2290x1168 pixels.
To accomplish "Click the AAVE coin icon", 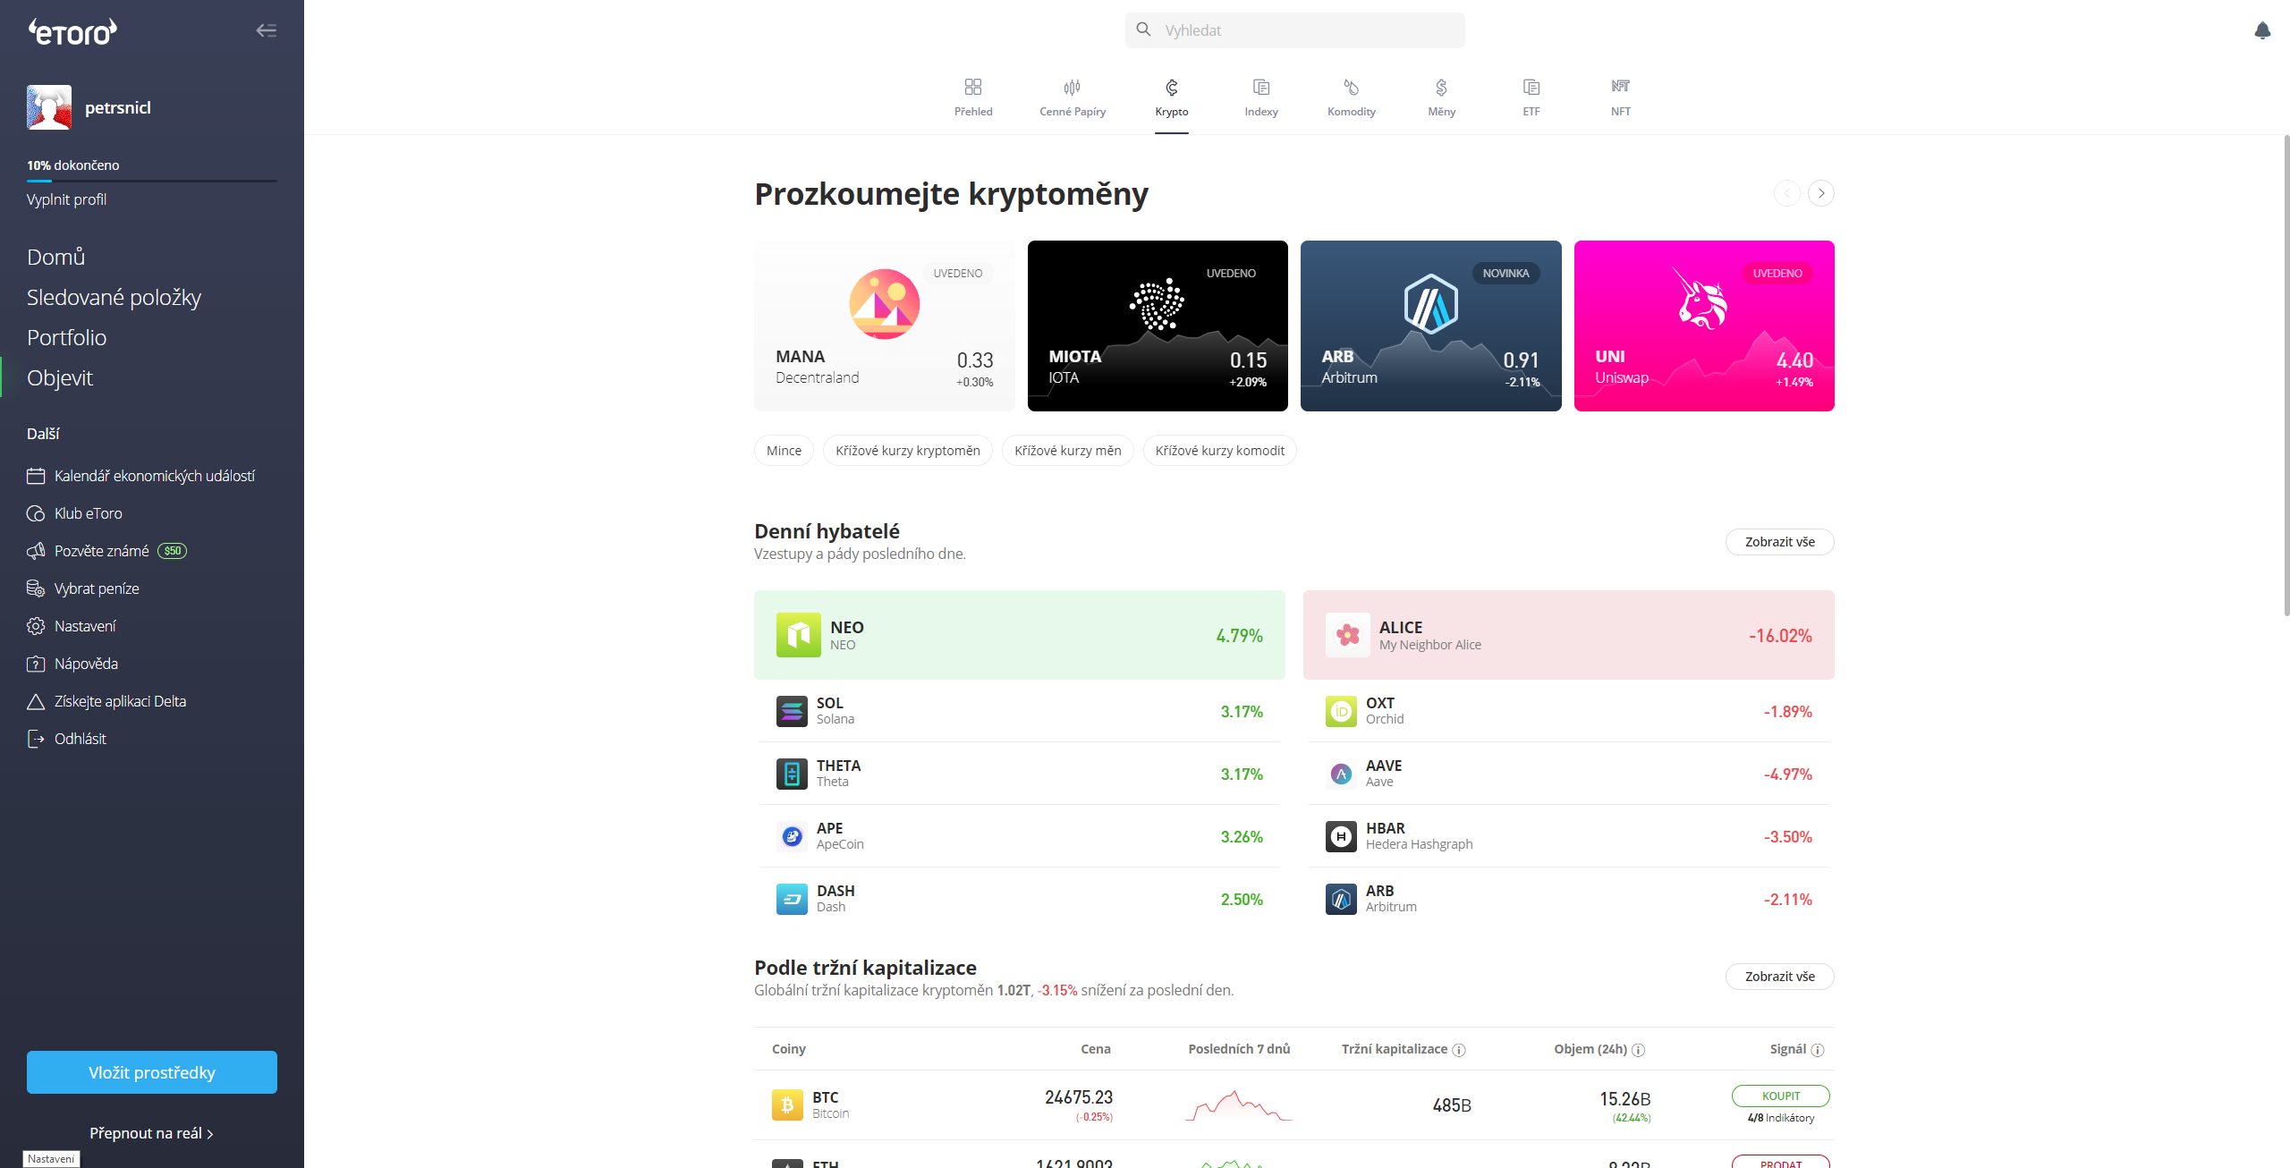I will tap(1341, 774).
